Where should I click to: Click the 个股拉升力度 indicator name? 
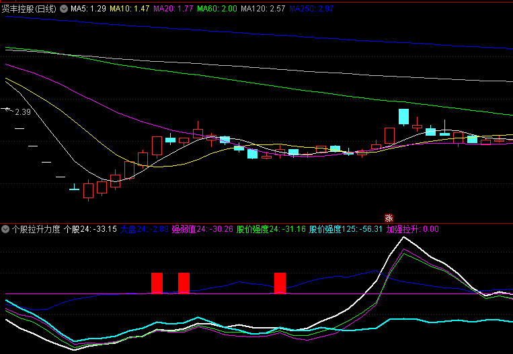coord(36,229)
